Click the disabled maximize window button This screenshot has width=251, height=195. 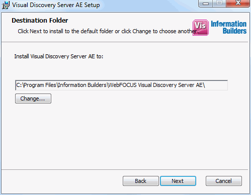(x=219, y=4)
